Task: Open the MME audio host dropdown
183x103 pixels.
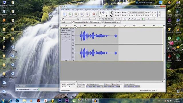Action: click(66, 22)
